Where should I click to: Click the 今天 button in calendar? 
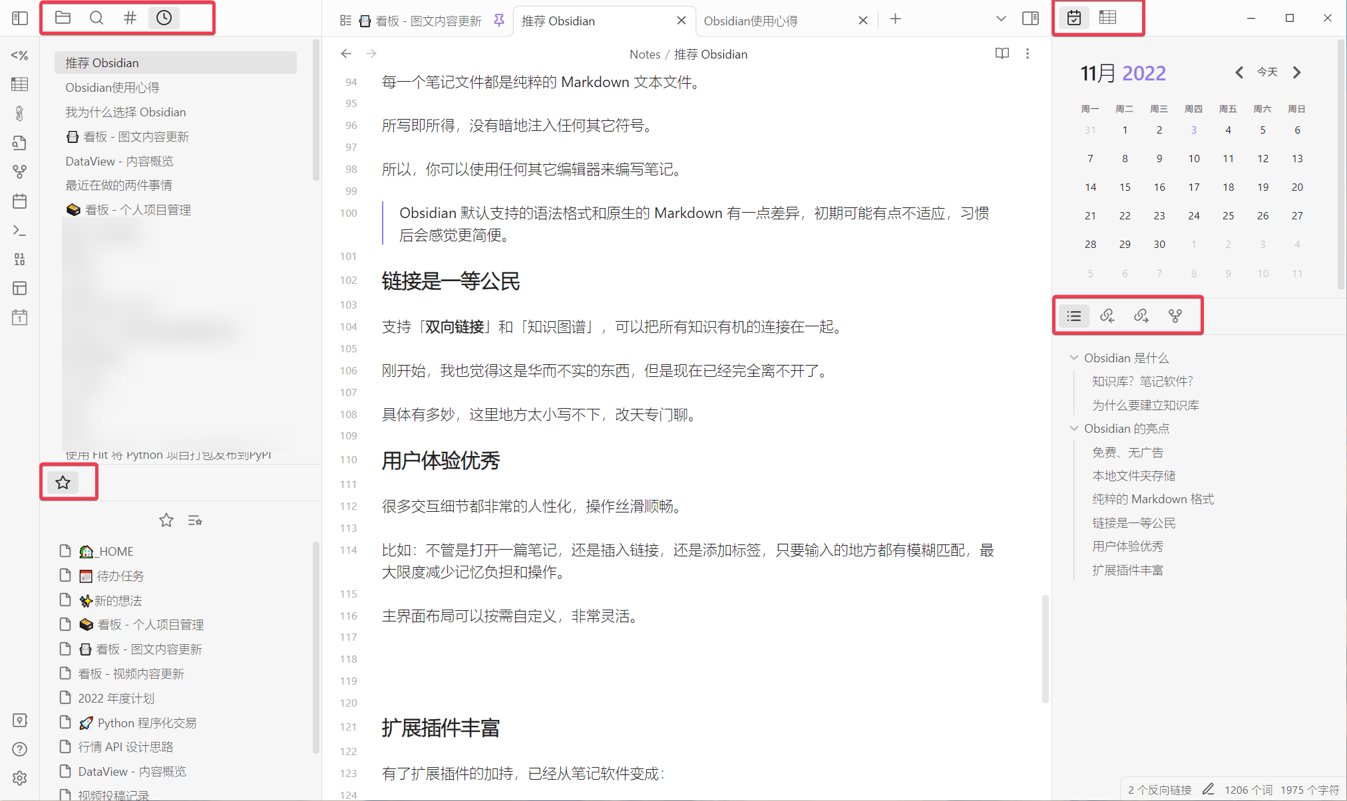1267,72
